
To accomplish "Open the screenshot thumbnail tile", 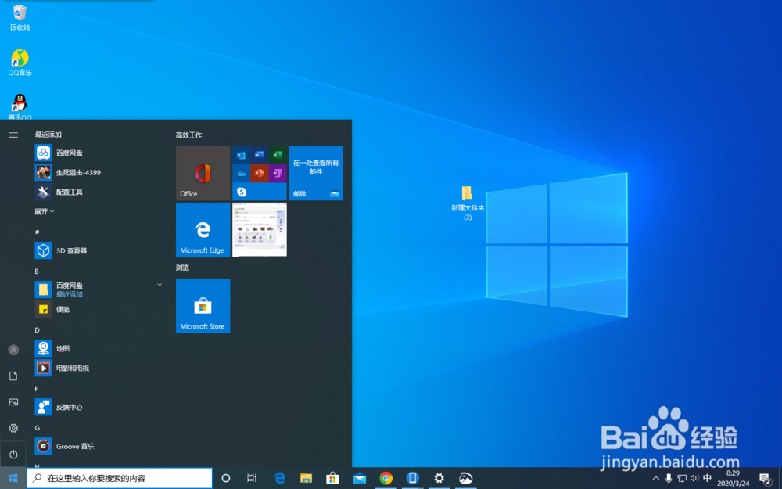I will [x=260, y=229].
